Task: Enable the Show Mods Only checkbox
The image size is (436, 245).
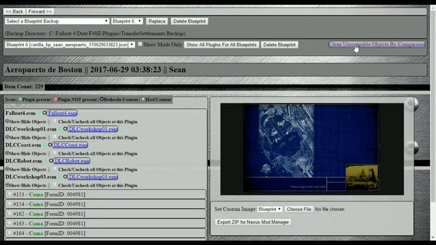Action: pos(140,44)
